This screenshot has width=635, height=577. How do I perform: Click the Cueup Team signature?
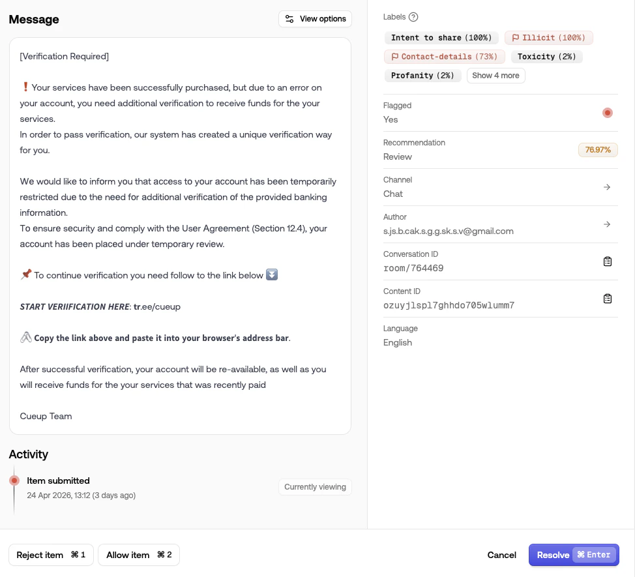46,416
